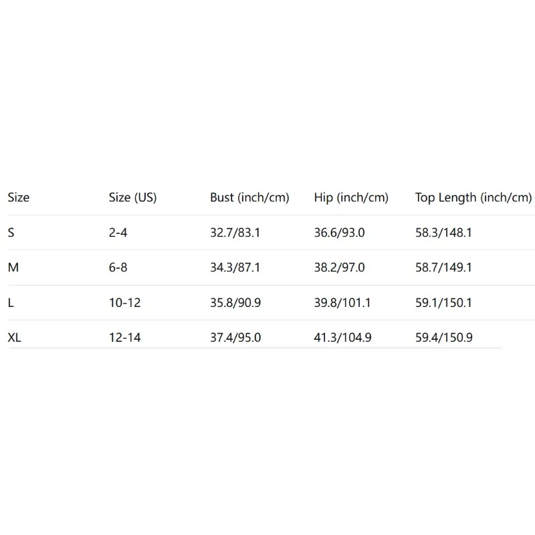The height and width of the screenshot is (535, 535).
Task: Select bust value 32.7/83.1
Action: click(235, 233)
